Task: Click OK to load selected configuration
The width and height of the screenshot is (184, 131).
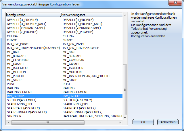Action: click(143, 122)
